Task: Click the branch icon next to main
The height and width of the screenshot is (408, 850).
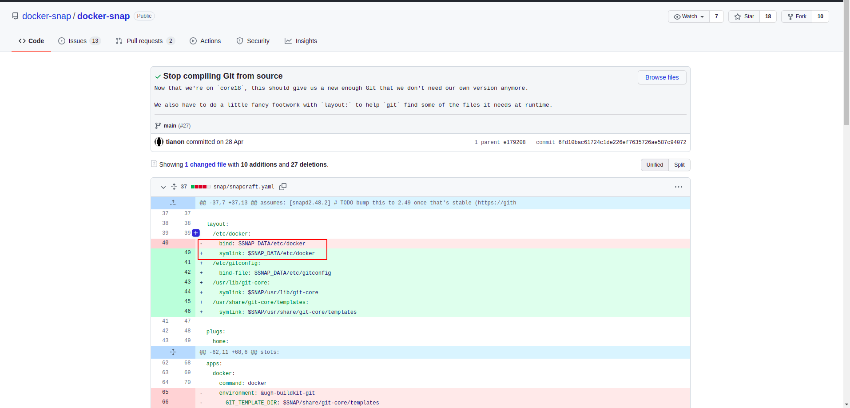Action: [158, 126]
